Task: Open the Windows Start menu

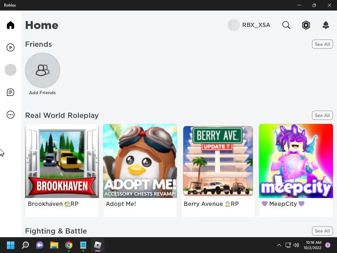Action: click(x=11, y=245)
